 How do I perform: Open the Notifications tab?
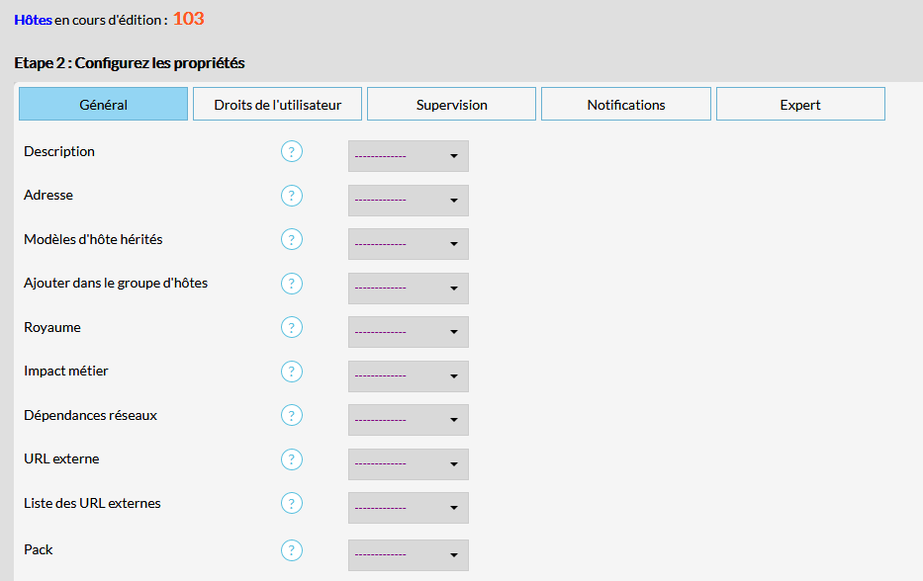(x=625, y=105)
